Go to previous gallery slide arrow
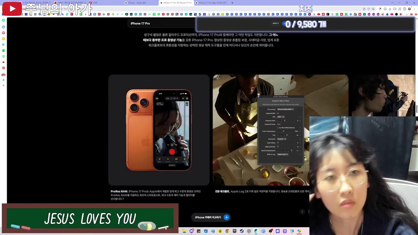 pyautogui.click(x=302, y=212)
